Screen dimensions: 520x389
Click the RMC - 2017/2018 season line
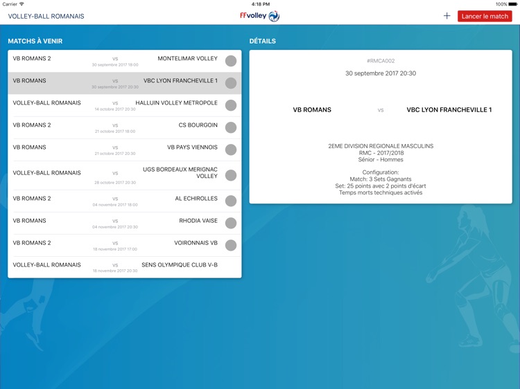[x=381, y=153]
